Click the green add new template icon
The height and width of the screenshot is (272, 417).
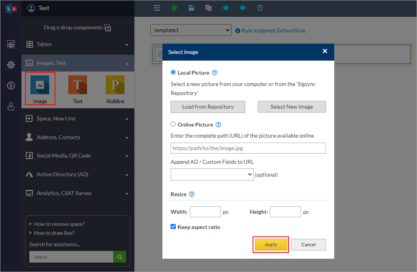[174, 8]
